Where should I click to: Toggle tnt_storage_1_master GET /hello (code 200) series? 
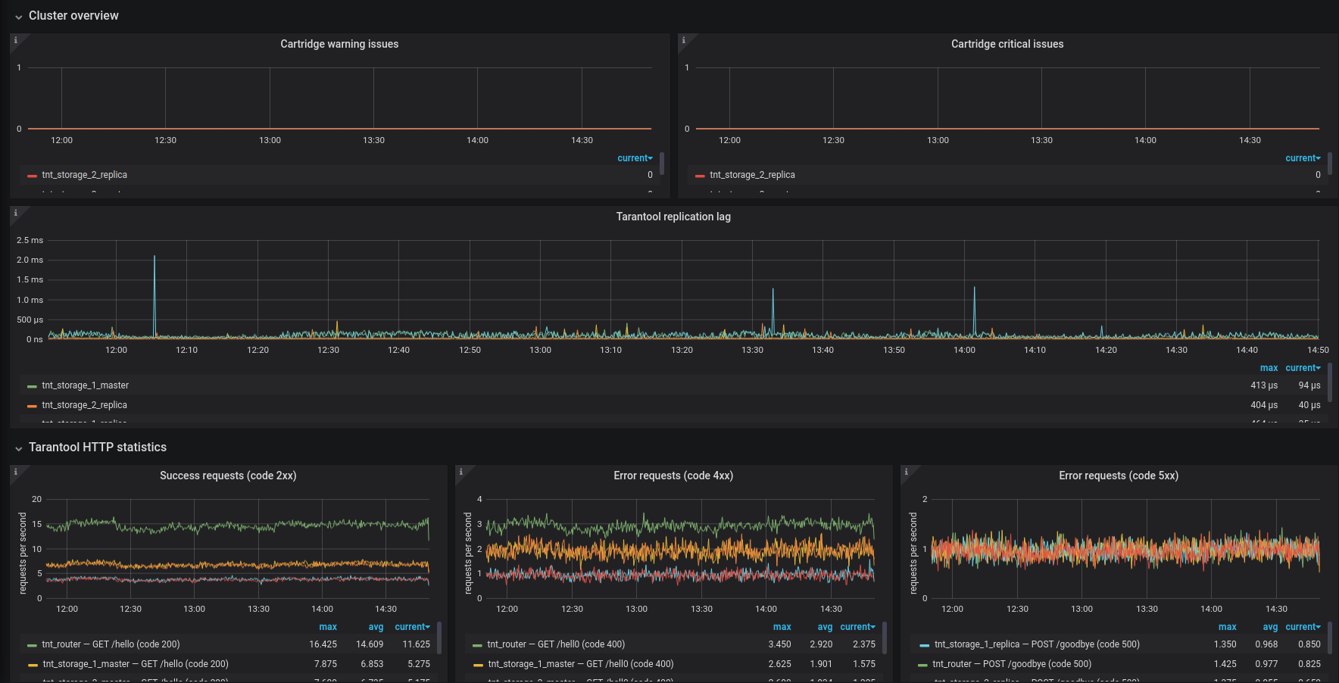(x=135, y=664)
